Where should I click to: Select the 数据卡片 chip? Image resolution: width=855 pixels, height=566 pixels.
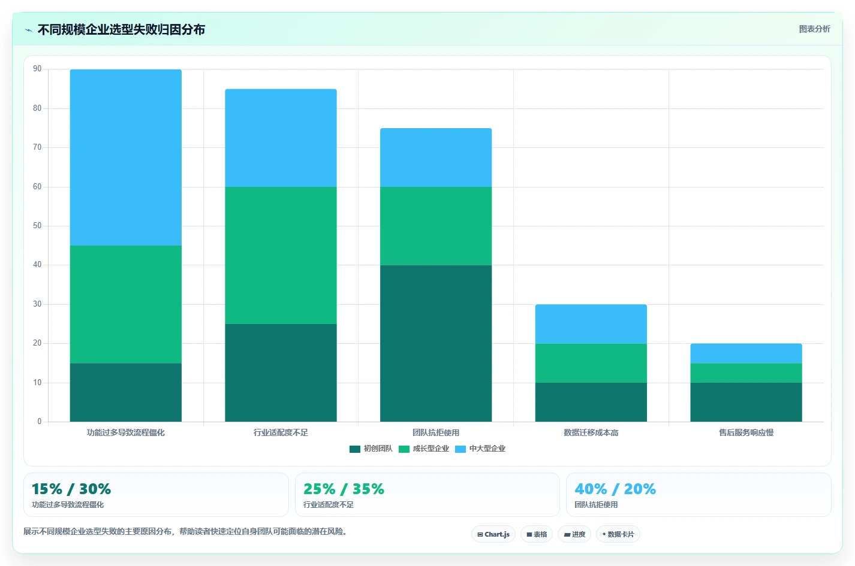[618, 534]
